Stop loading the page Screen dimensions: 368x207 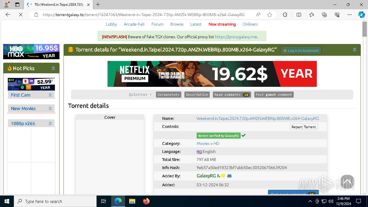click(x=21, y=15)
